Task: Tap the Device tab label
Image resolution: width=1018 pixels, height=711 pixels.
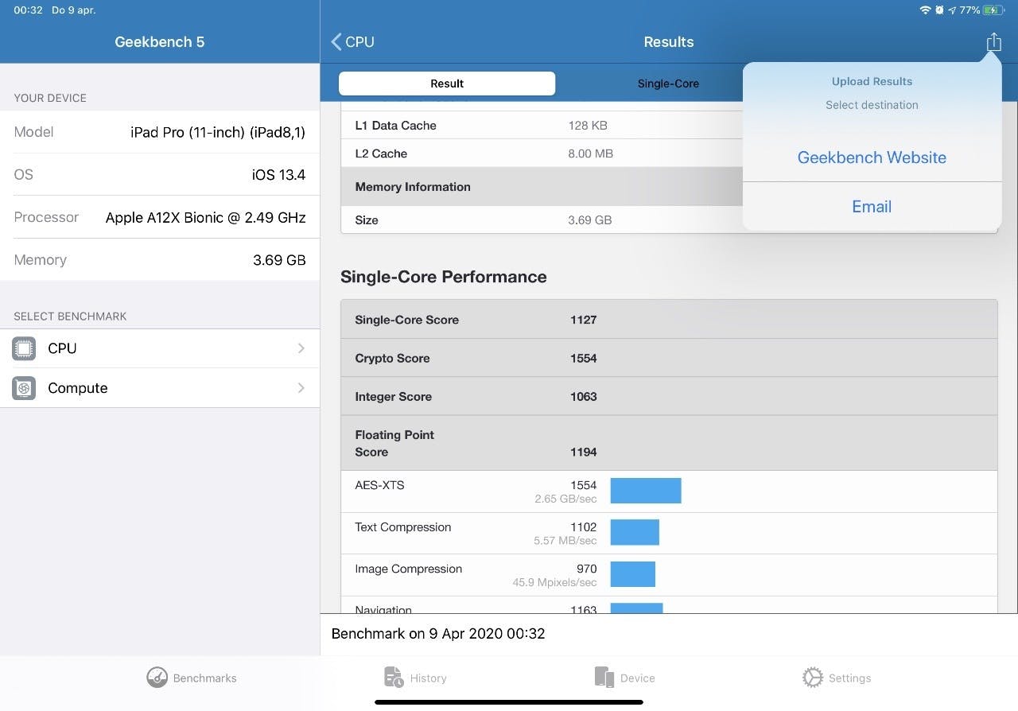Action: [638, 678]
